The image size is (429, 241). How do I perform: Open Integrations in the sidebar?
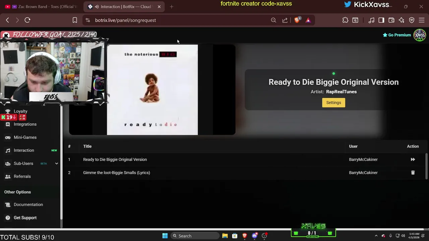tap(25, 124)
